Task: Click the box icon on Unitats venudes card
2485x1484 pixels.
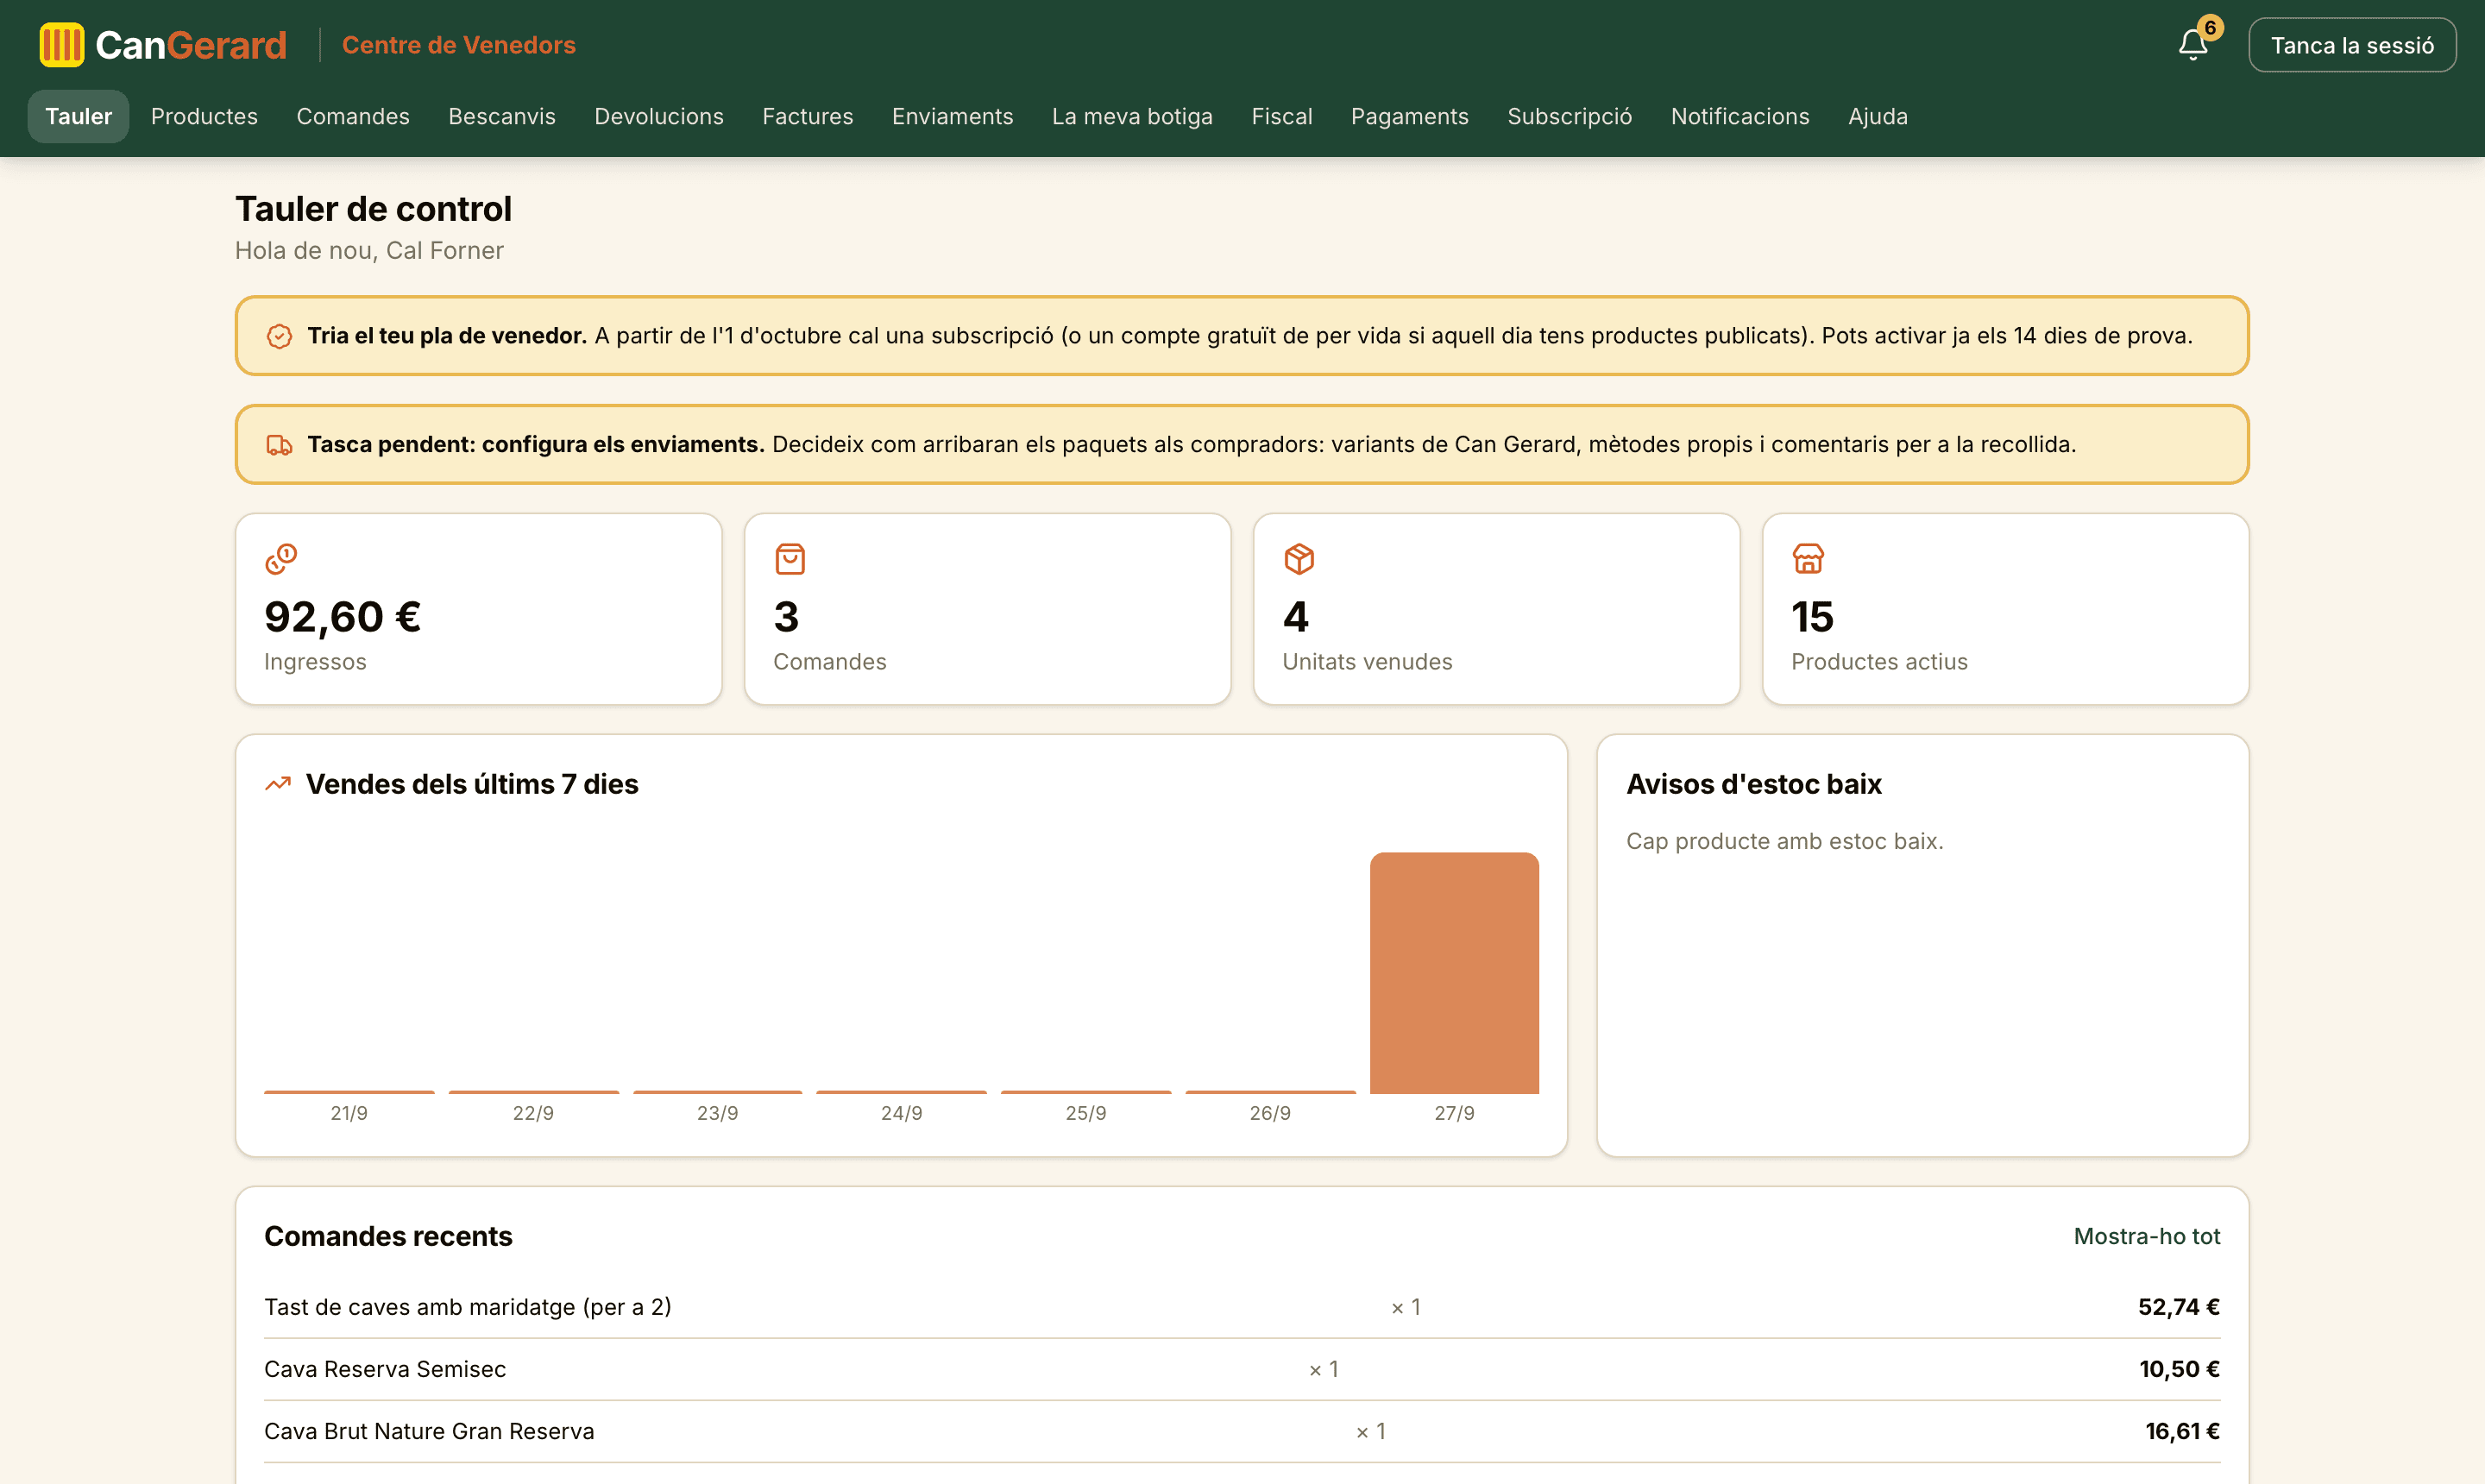Action: coord(1299,559)
